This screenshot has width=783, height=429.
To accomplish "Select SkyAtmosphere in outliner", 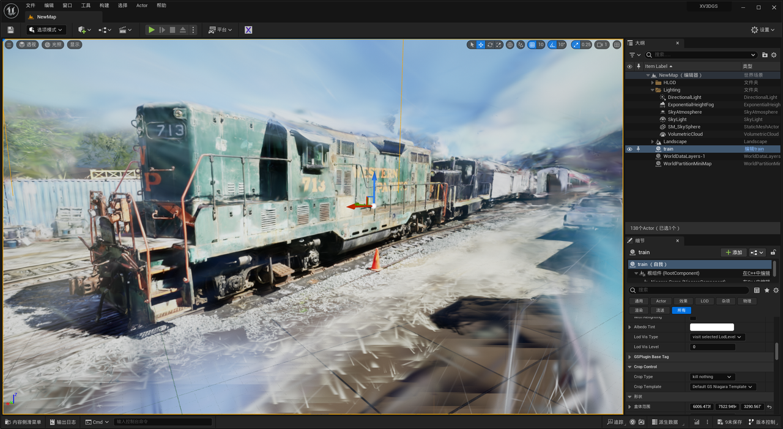I will point(685,112).
